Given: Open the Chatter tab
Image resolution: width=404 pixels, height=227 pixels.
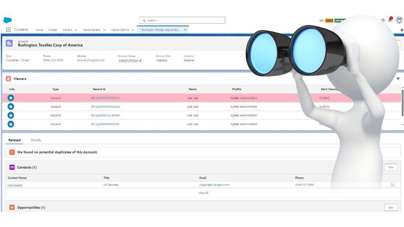Looking at the screenshot, I should click(x=53, y=30).
